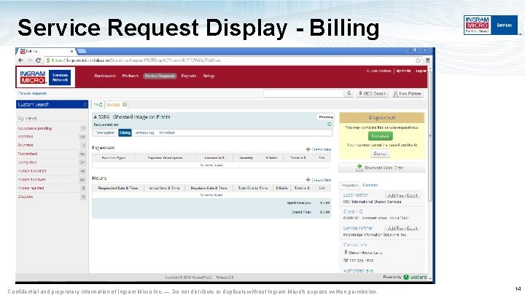Image resolution: width=525 pixels, height=295 pixels.
Task: Click the Vistara logo in the footer
Action: click(x=415, y=277)
